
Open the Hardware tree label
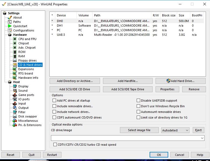point(20,35)
